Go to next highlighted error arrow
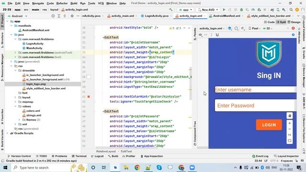 (189, 28)
